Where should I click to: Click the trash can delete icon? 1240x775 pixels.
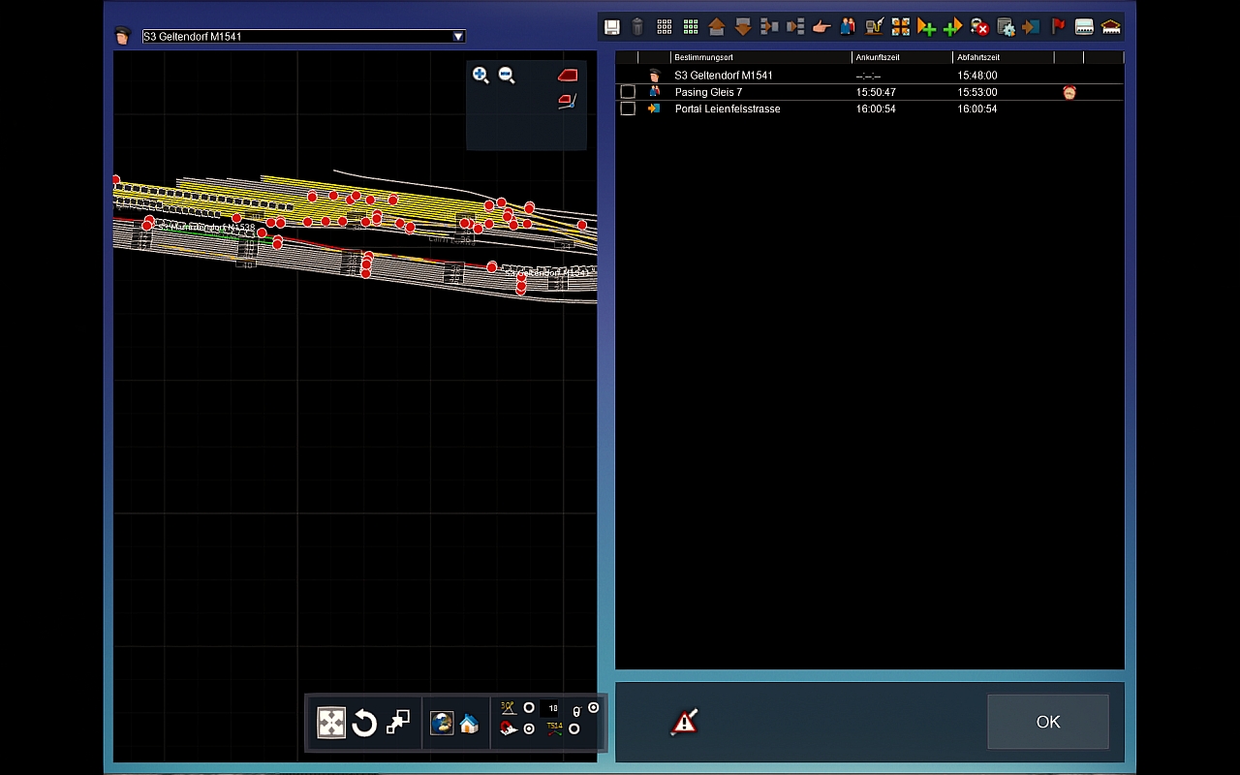(637, 27)
